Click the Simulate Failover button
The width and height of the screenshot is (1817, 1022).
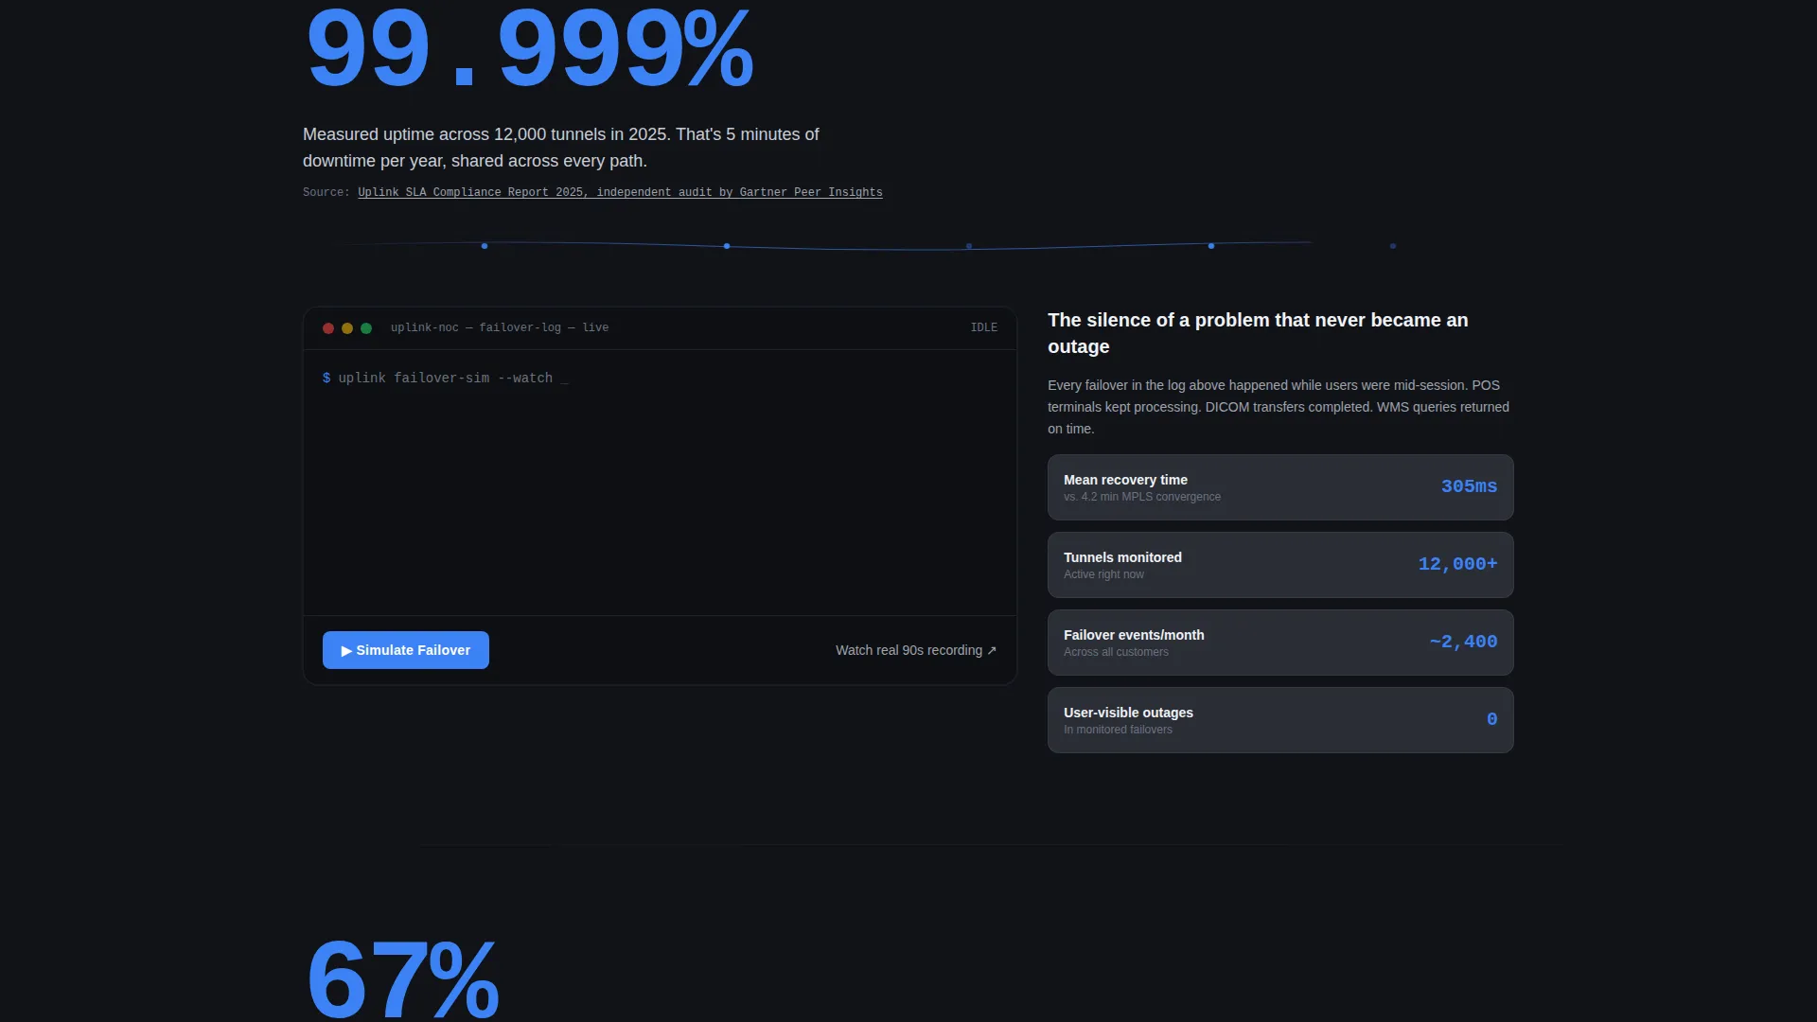click(x=405, y=650)
